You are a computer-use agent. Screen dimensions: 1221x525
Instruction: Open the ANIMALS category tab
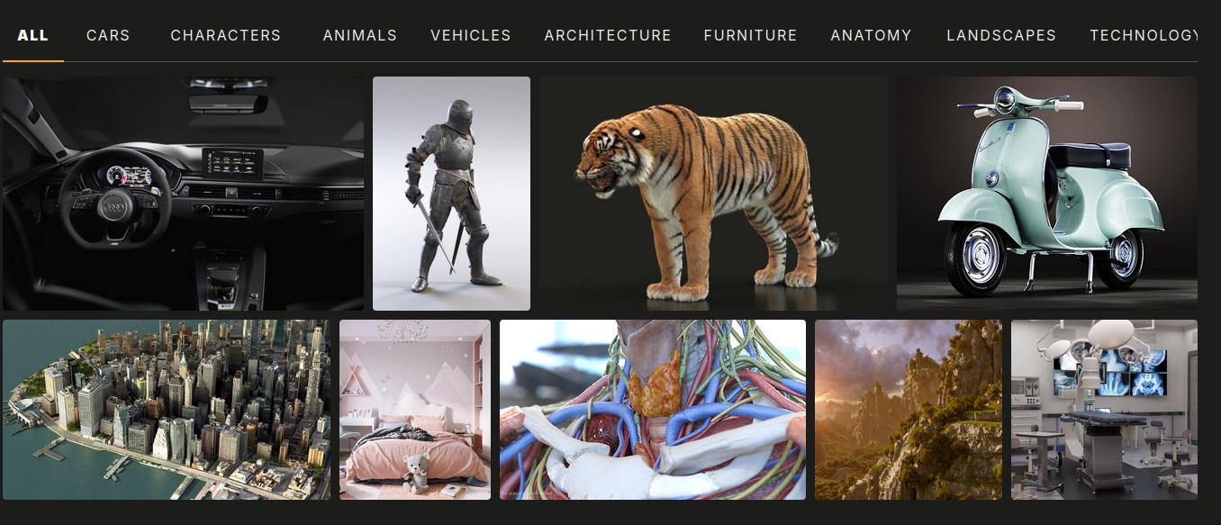click(x=360, y=36)
